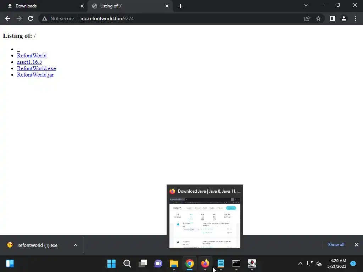Image resolution: width=363 pixels, height=272 pixels.
Task: Open the clock and calendar flyout
Action: click(x=337, y=263)
